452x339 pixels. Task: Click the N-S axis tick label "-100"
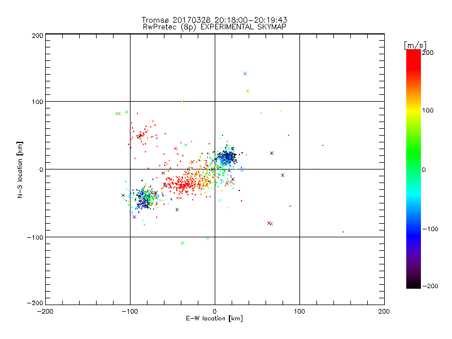tap(35, 237)
